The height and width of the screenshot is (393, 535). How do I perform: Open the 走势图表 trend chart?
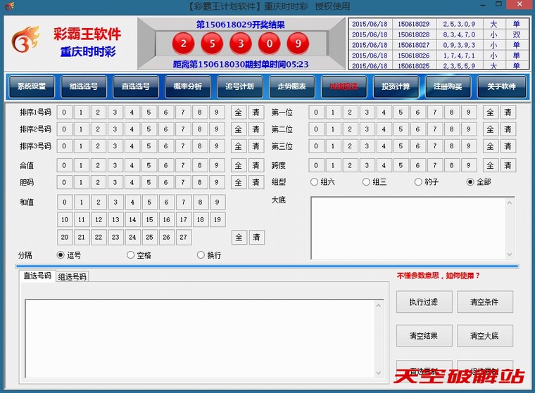[x=292, y=87]
